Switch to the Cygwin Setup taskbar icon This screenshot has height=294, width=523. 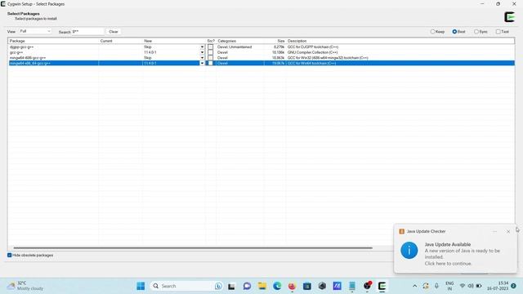click(382, 286)
